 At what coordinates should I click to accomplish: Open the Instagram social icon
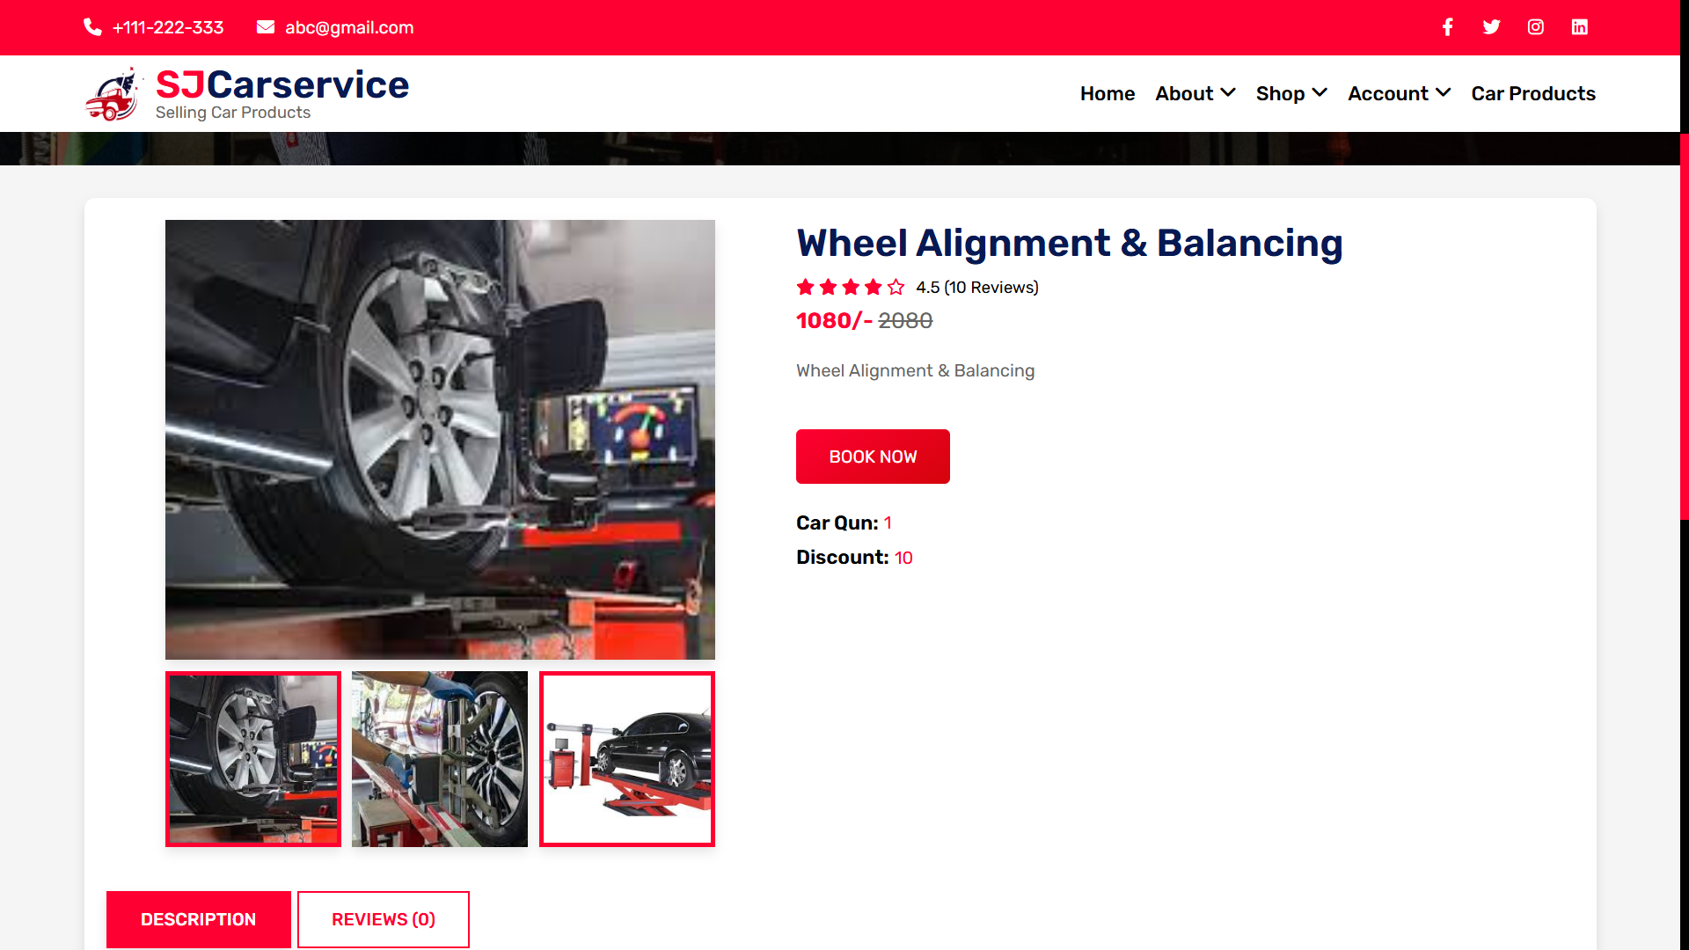[x=1535, y=27]
